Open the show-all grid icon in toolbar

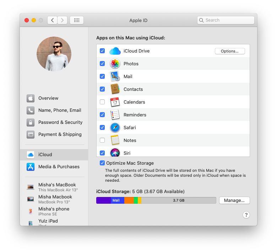coord(77,20)
